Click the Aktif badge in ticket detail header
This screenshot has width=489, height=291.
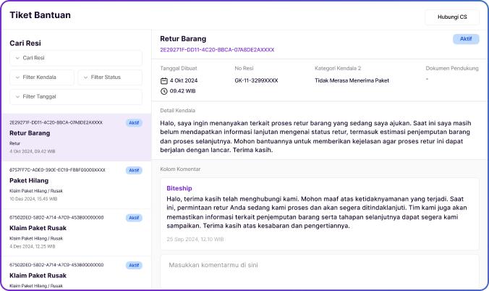coord(465,39)
